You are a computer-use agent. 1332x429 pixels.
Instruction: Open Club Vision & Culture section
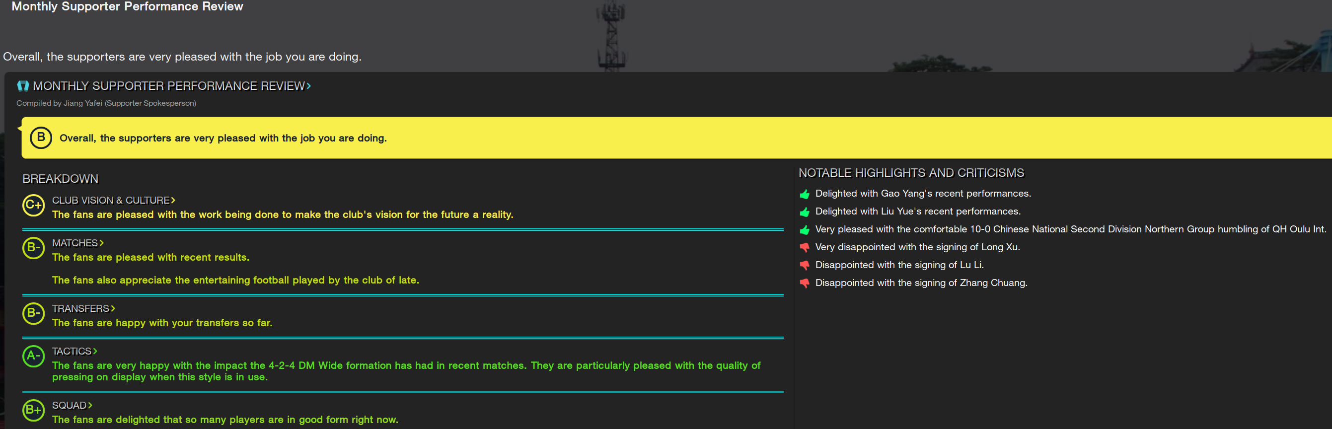coord(114,200)
